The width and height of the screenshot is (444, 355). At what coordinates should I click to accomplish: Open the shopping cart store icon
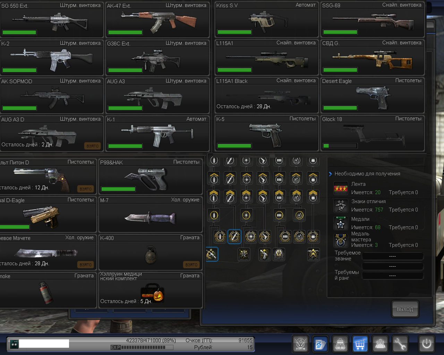click(x=360, y=344)
